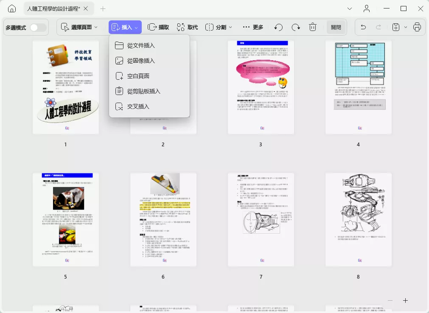Open the user account icon
Image resolution: width=429 pixels, height=313 pixels.
(367, 9)
